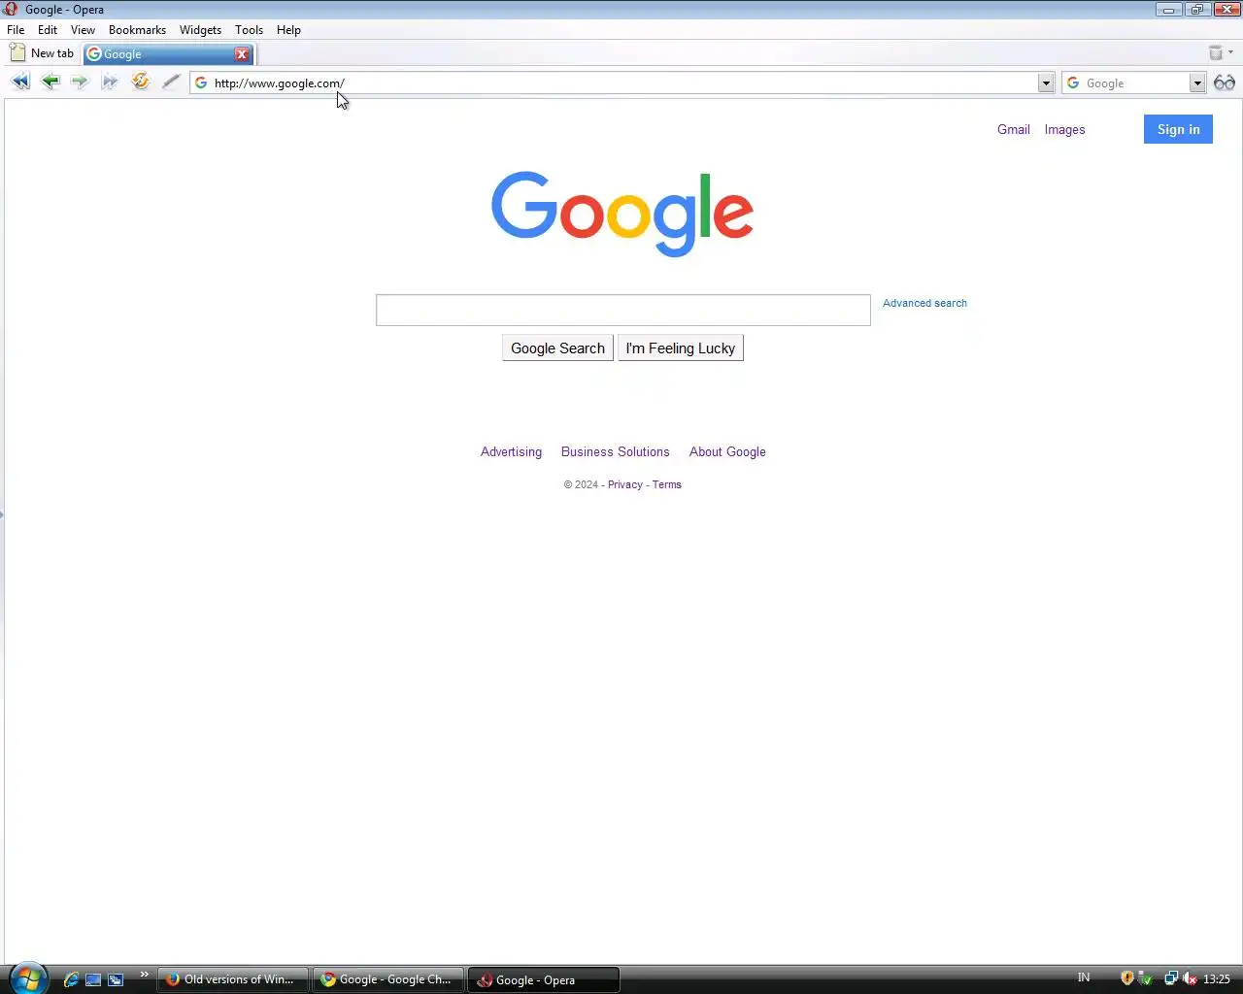Viewport: 1243px width, 994px height.
Task: Click the URL address field
Action: [622, 83]
